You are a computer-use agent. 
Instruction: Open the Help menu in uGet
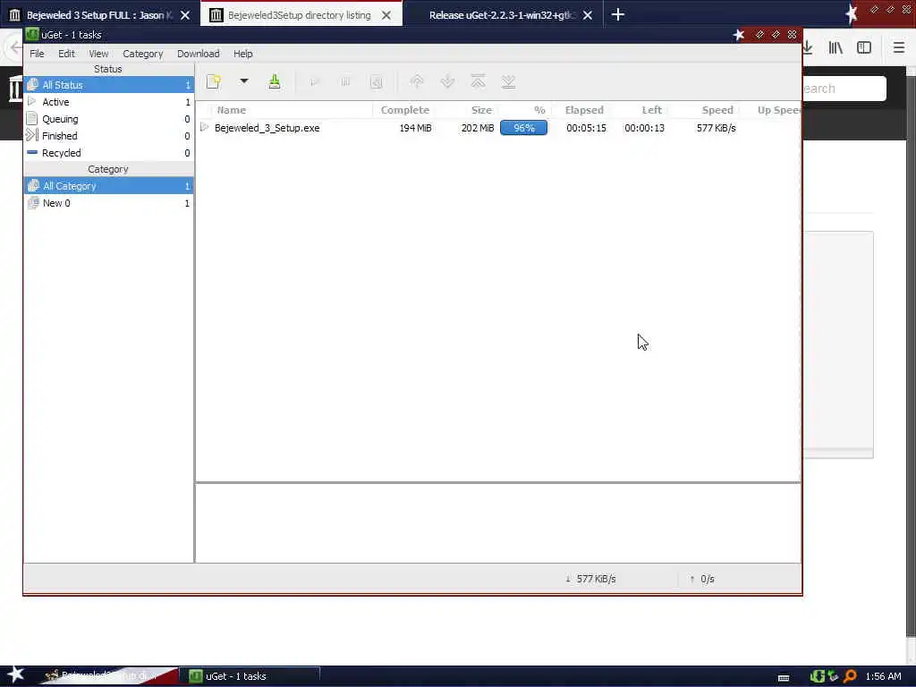pyautogui.click(x=243, y=54)
